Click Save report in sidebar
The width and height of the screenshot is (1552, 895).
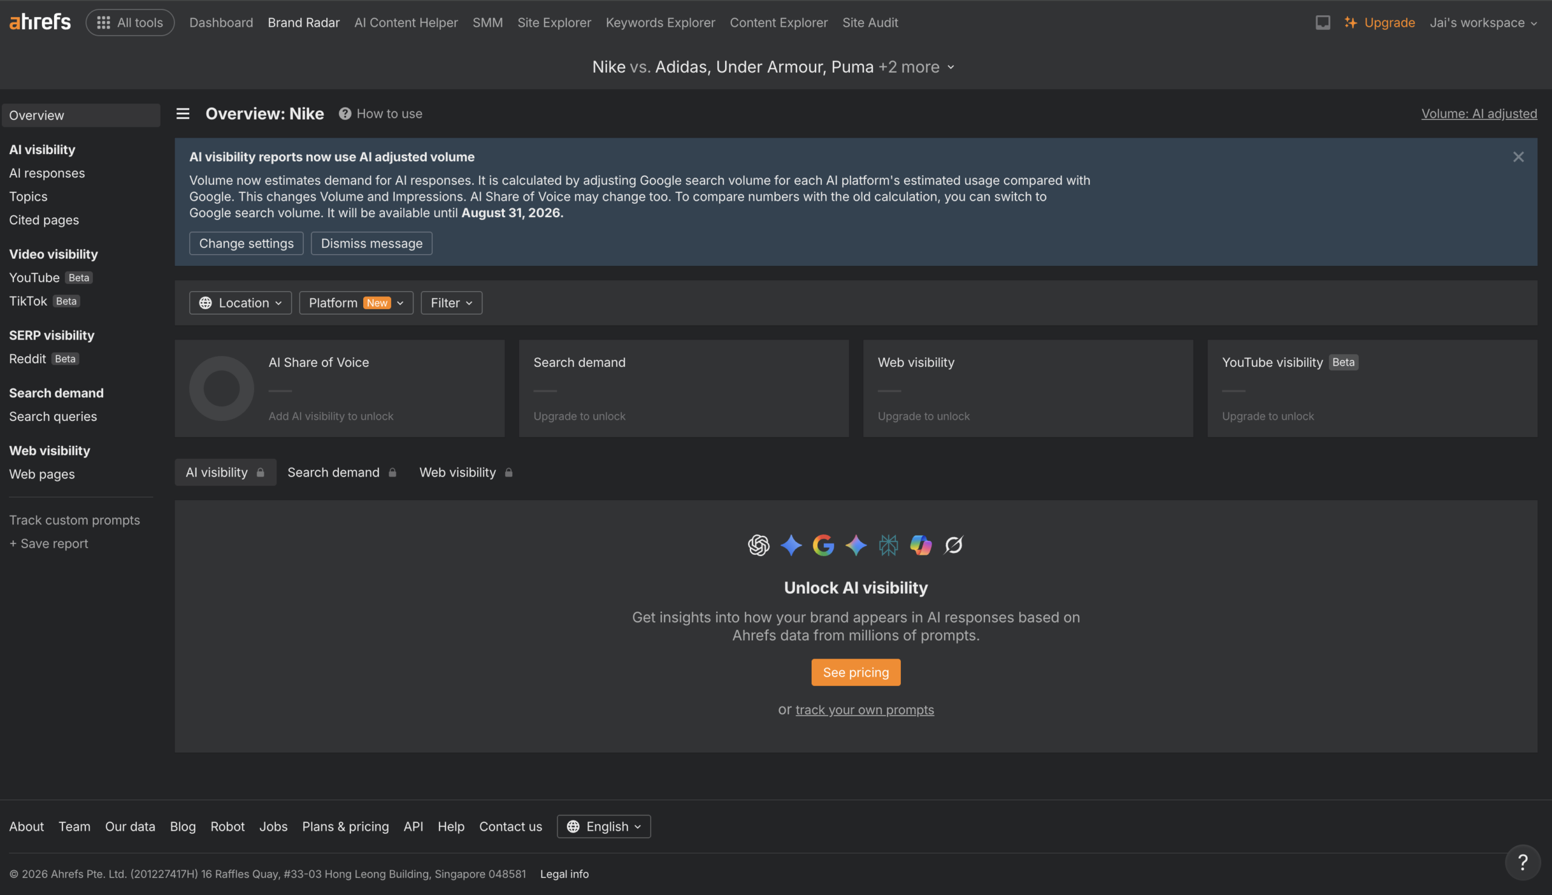coord(48,544)
